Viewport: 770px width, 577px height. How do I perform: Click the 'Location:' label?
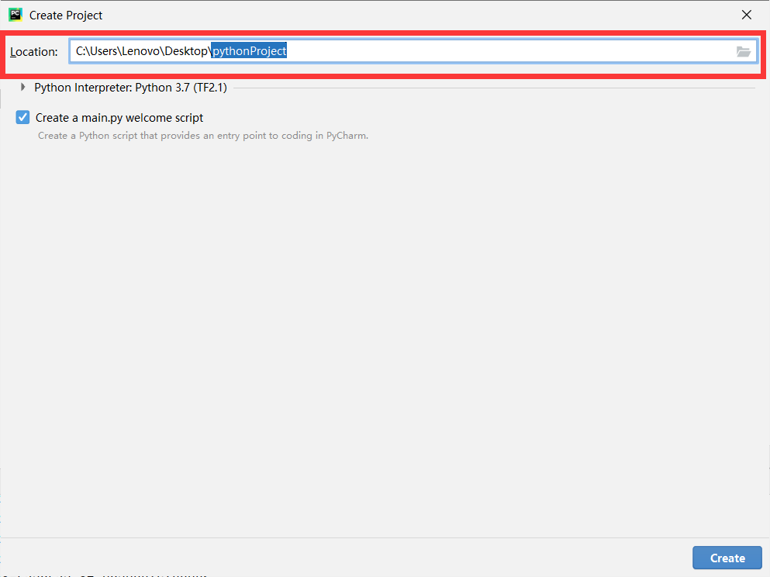pos(34,51)
